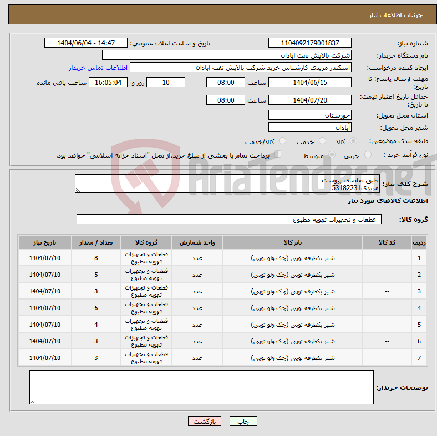Select the متوسط purchase type radio
The width and height of the screenshot is (437, 436).
click(332, 155)
